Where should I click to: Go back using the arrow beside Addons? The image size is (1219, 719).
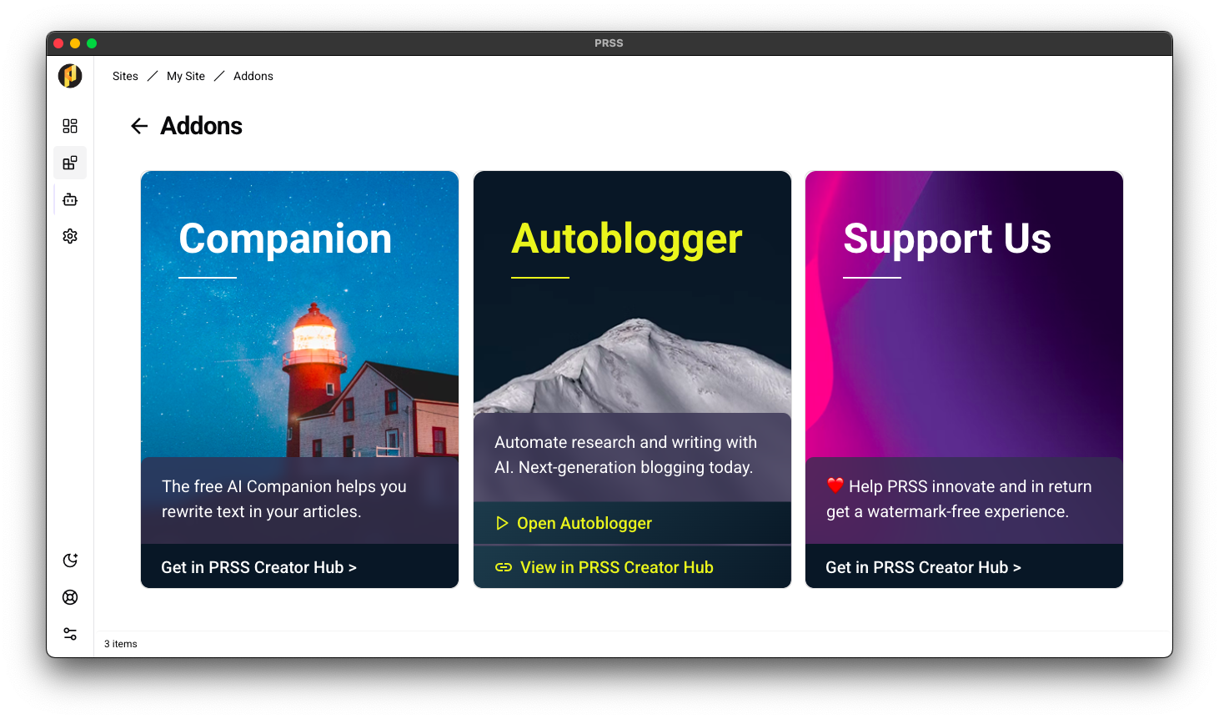tap(139, 126)
